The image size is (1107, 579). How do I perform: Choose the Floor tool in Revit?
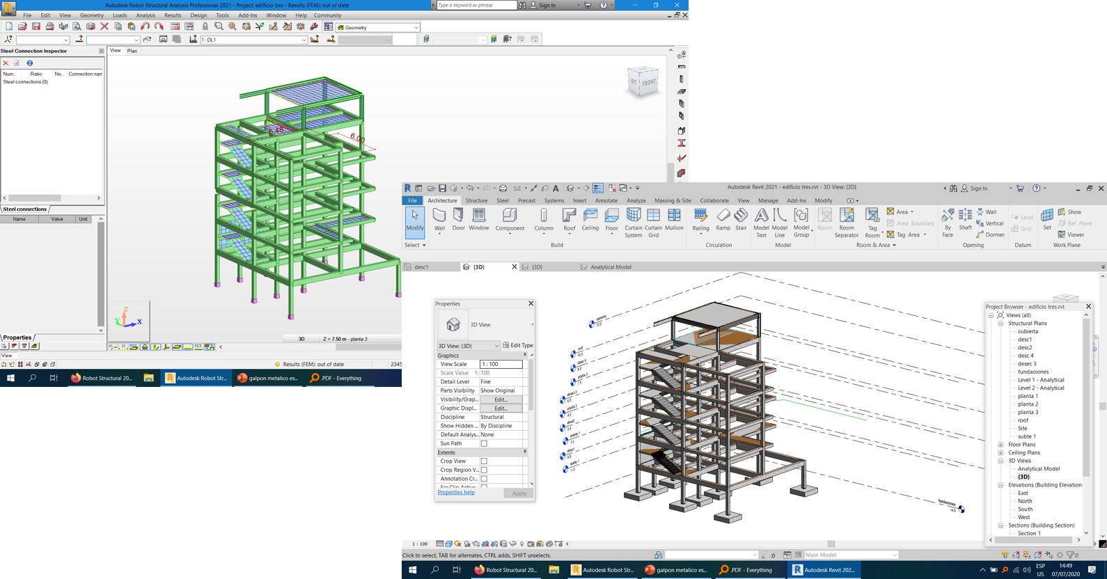612,219
